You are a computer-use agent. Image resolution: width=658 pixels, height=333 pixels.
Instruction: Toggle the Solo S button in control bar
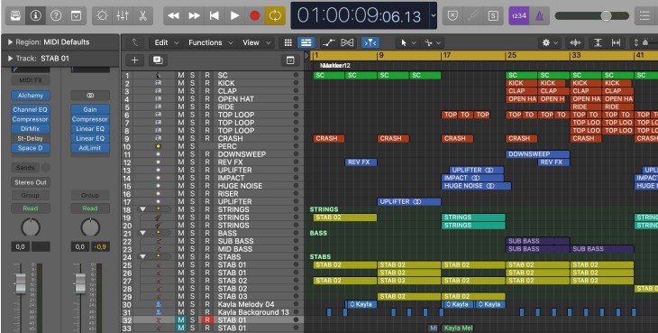pyautogui.click(x=494, y=16)
